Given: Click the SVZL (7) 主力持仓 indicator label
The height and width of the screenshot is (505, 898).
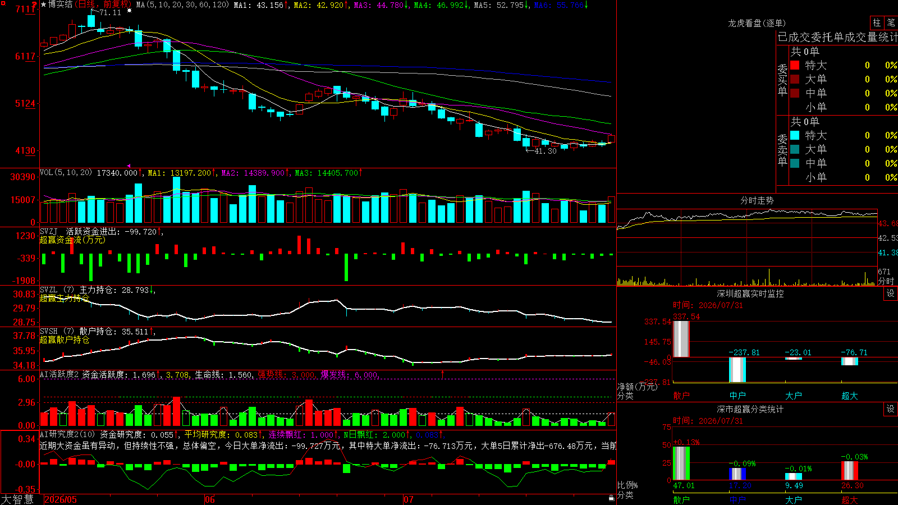Looking at the screenshot, I should [78, 290].
